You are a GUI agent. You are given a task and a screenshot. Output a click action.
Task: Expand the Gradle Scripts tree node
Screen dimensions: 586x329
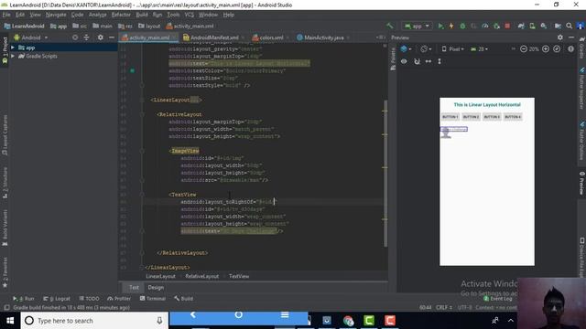coord(13,56)
